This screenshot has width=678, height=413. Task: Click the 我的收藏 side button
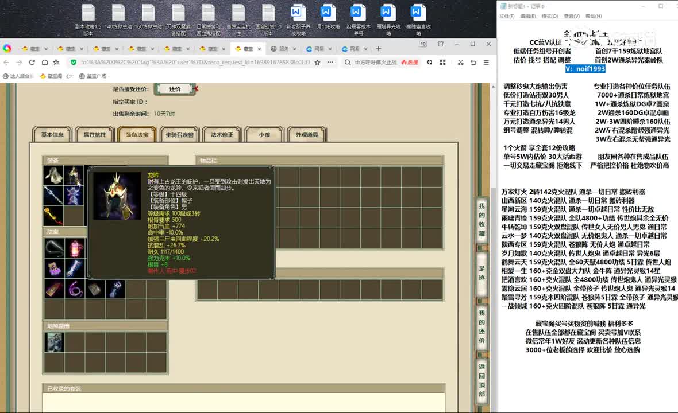pos(481,220)
